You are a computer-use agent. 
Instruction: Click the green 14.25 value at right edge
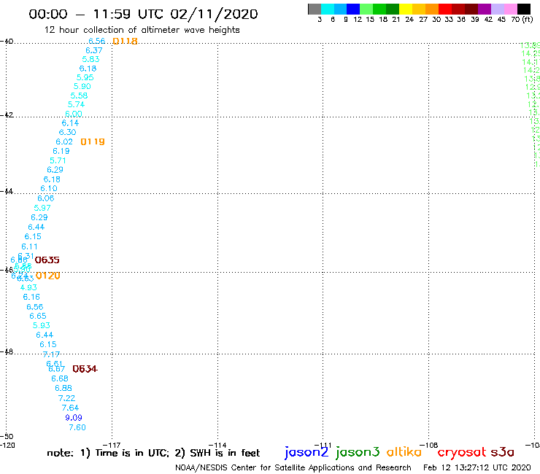531,54
